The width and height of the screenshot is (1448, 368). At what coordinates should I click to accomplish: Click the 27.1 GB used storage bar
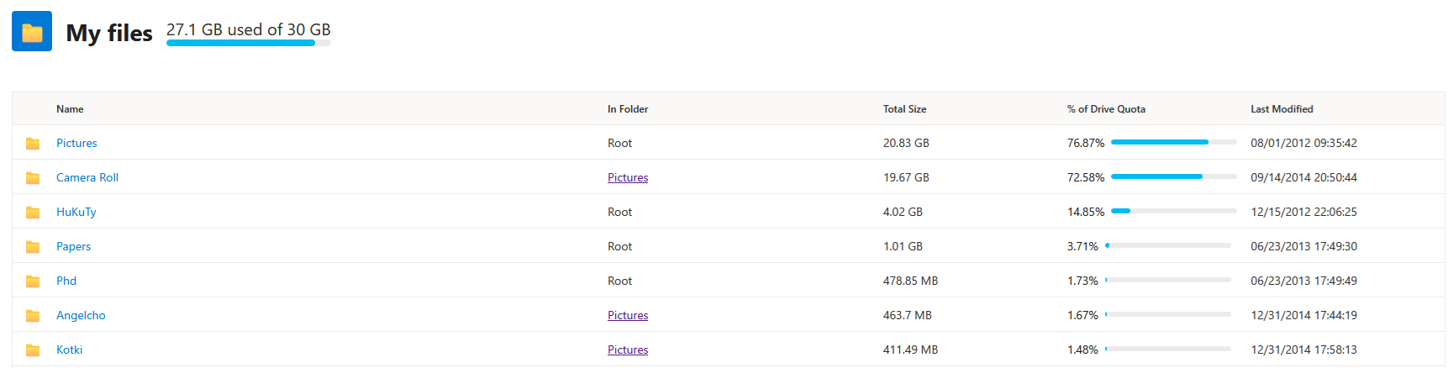pos(249,43)
